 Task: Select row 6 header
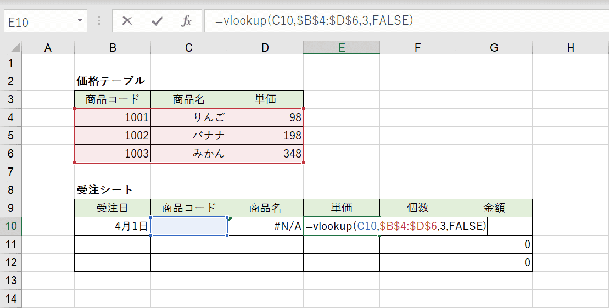11,153
